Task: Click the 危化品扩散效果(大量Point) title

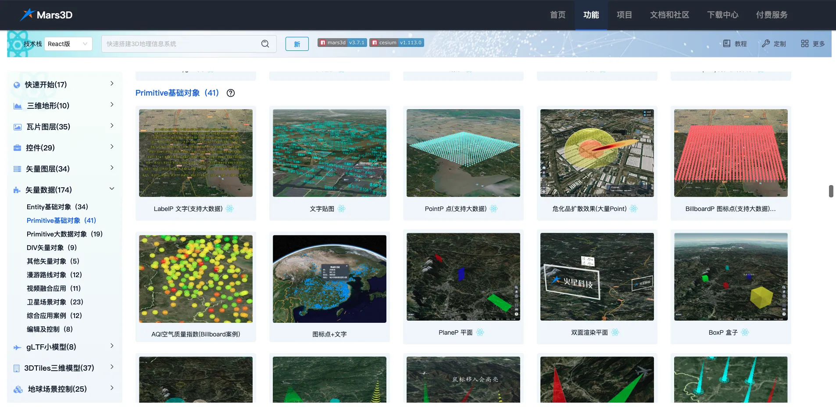Action: pos(589,209)
